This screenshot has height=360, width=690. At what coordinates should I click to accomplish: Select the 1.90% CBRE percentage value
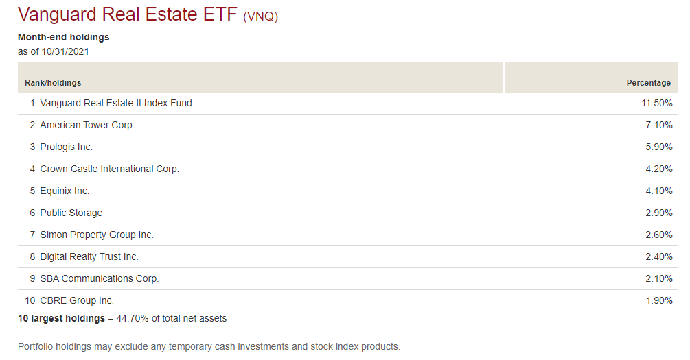[x=658, y=300]
